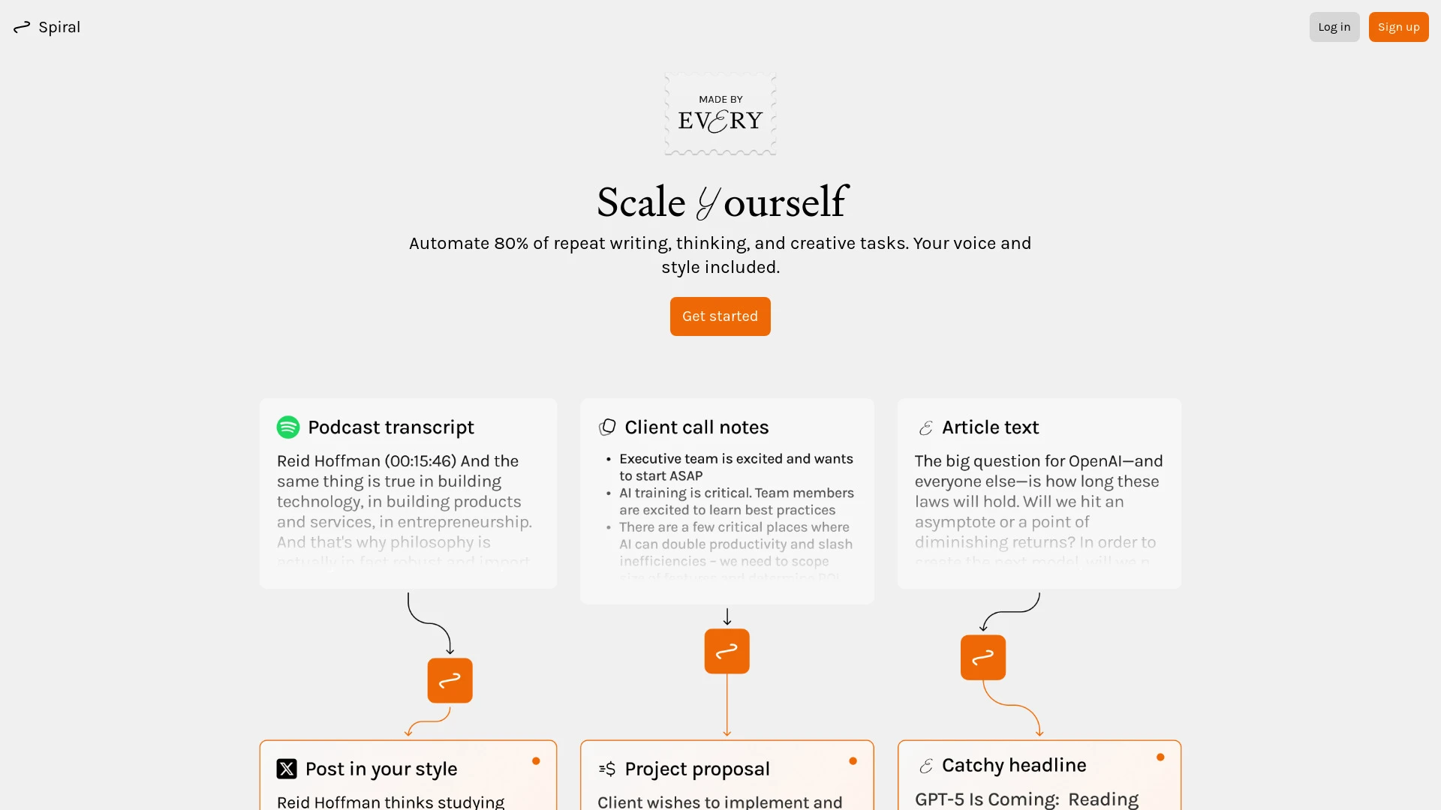
Task: Click the orange dot on Project proposal card
Action: pyautogui.click(x=852, y=761)
